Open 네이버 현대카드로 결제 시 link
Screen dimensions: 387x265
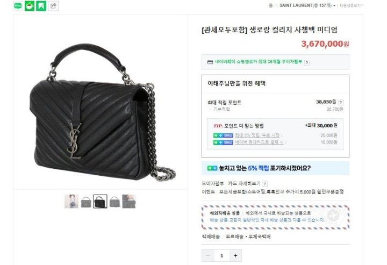tap(259, 142)
